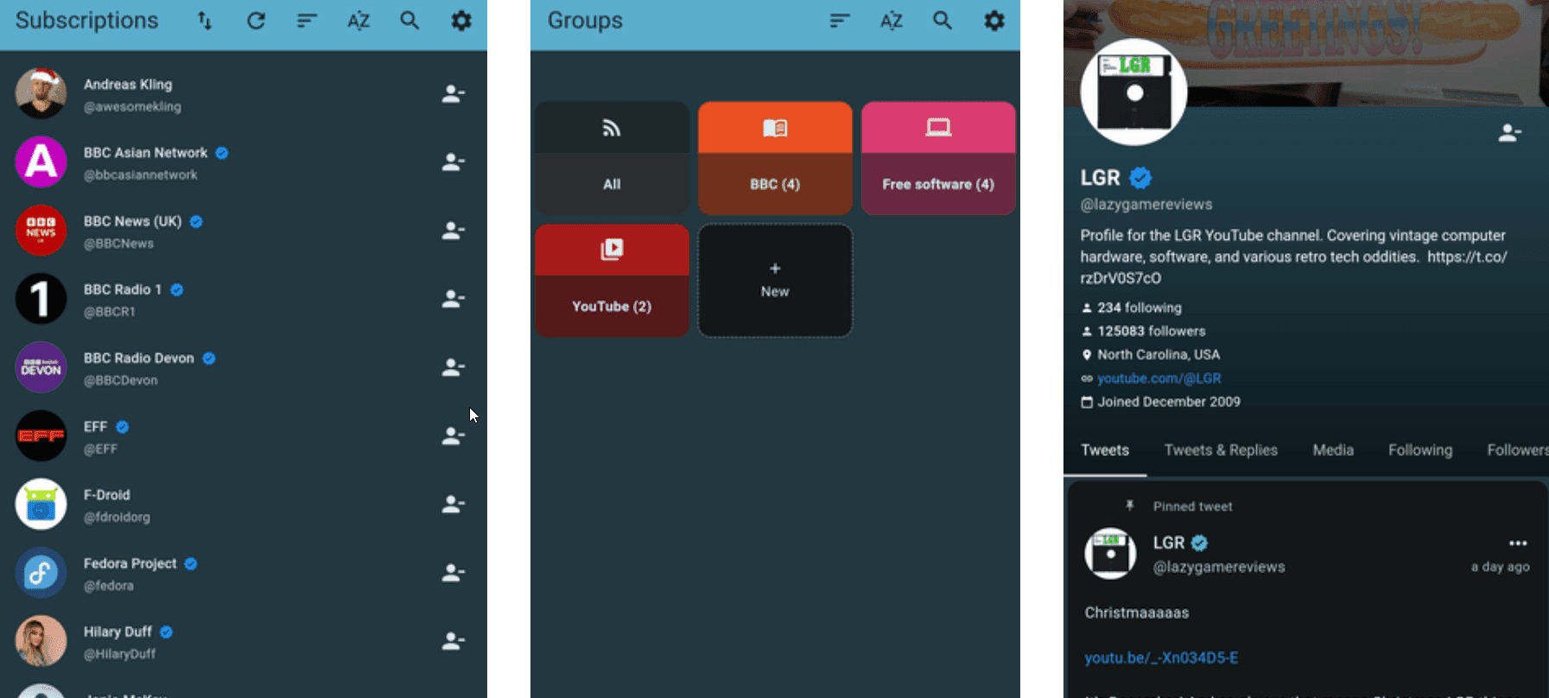Open the sort order icon in Groups header
1549x698 pixels.
[x=840, y=21]
